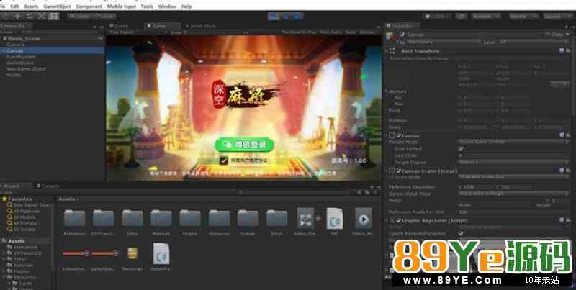Image resolution: width=576 pixels, height=290 pixels.
Task: Open the Canvas component gear menu
Action: point(567,135)
